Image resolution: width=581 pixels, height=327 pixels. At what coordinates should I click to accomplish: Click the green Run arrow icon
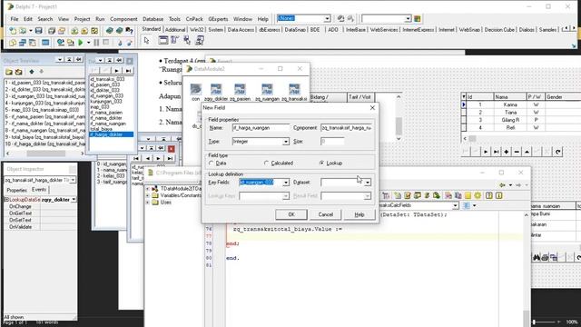(81, 43)
